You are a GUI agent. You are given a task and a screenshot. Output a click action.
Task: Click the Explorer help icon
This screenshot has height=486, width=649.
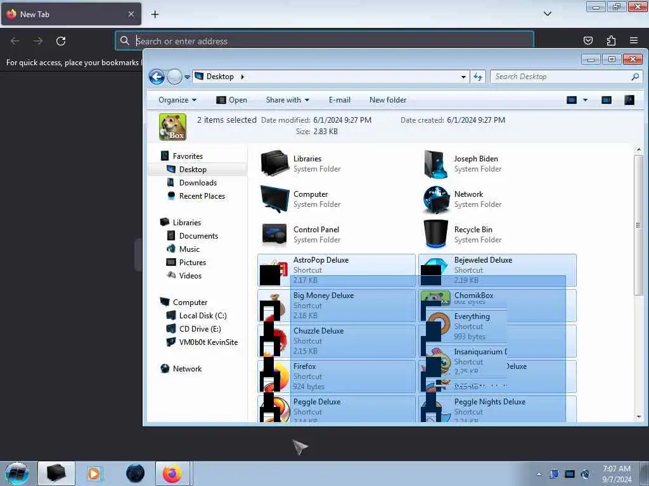629,100
